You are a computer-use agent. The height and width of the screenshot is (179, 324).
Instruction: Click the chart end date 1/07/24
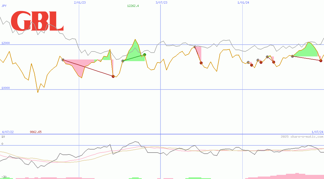pyautogui.click(x=317, y=132)
